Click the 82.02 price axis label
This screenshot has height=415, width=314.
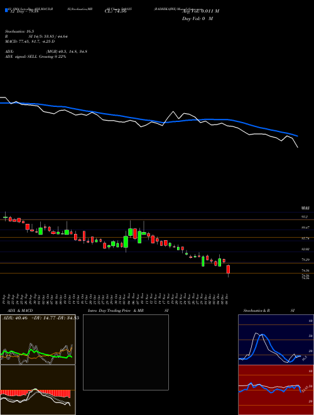point(306,249)
